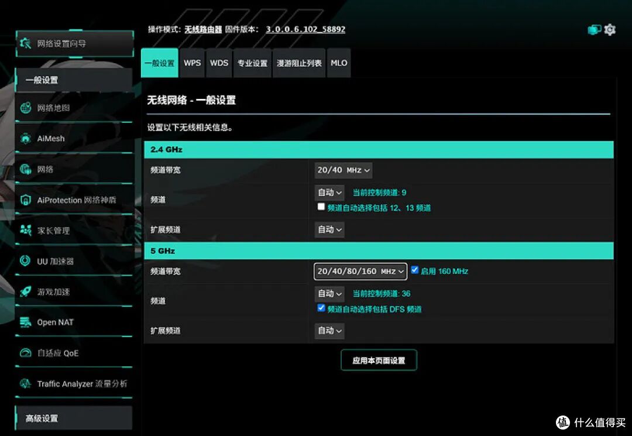The height and width of the screenshot is (436, 632).
Task: Click the 网络地图 globe icon
Action: coord(25,108)
